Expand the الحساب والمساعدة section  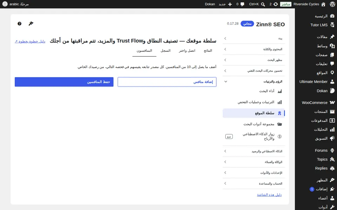pos(254,183)
